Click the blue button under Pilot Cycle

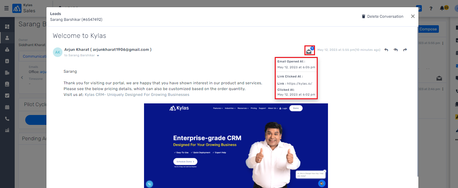tap(36, 120)
